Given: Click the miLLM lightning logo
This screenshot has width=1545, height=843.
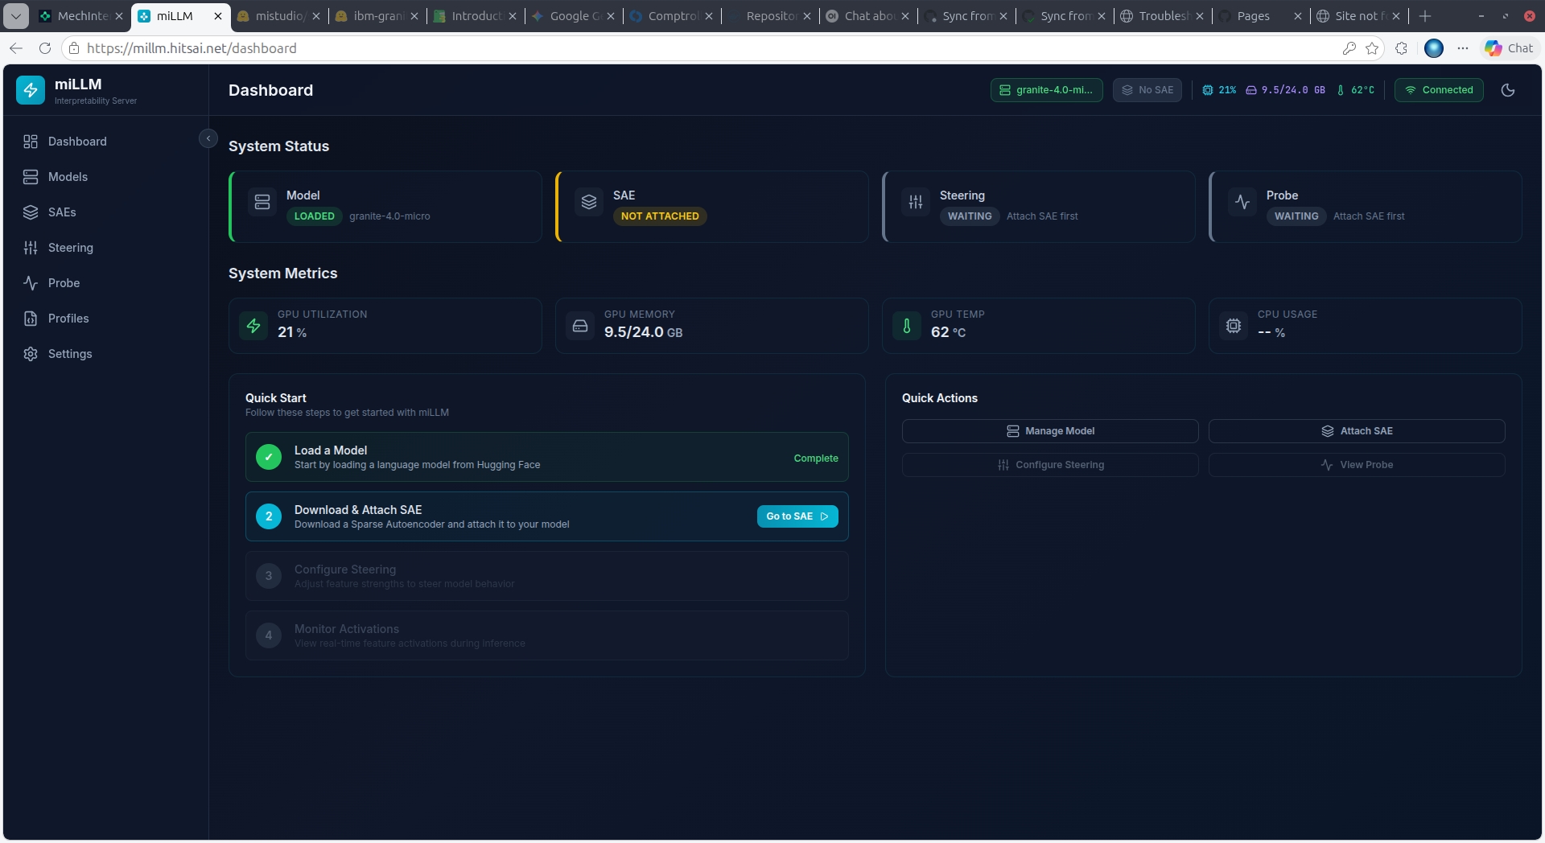Looking at the screenshot, I should [x=31, y=89].
